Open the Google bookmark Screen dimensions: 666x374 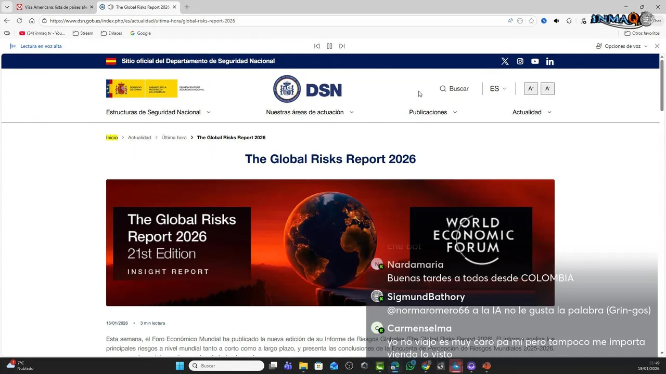(140, 33)
